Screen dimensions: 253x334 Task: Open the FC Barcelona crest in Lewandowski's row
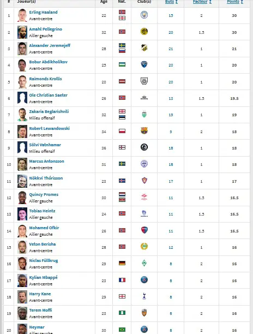tap(144, 131)
